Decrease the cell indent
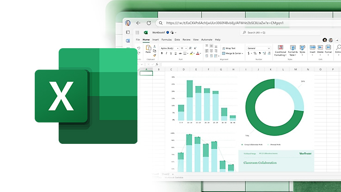The height and width of the screenshot is (192, 341). (207, 56)
